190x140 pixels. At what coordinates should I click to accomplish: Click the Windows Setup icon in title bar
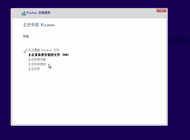click(24, 13)
